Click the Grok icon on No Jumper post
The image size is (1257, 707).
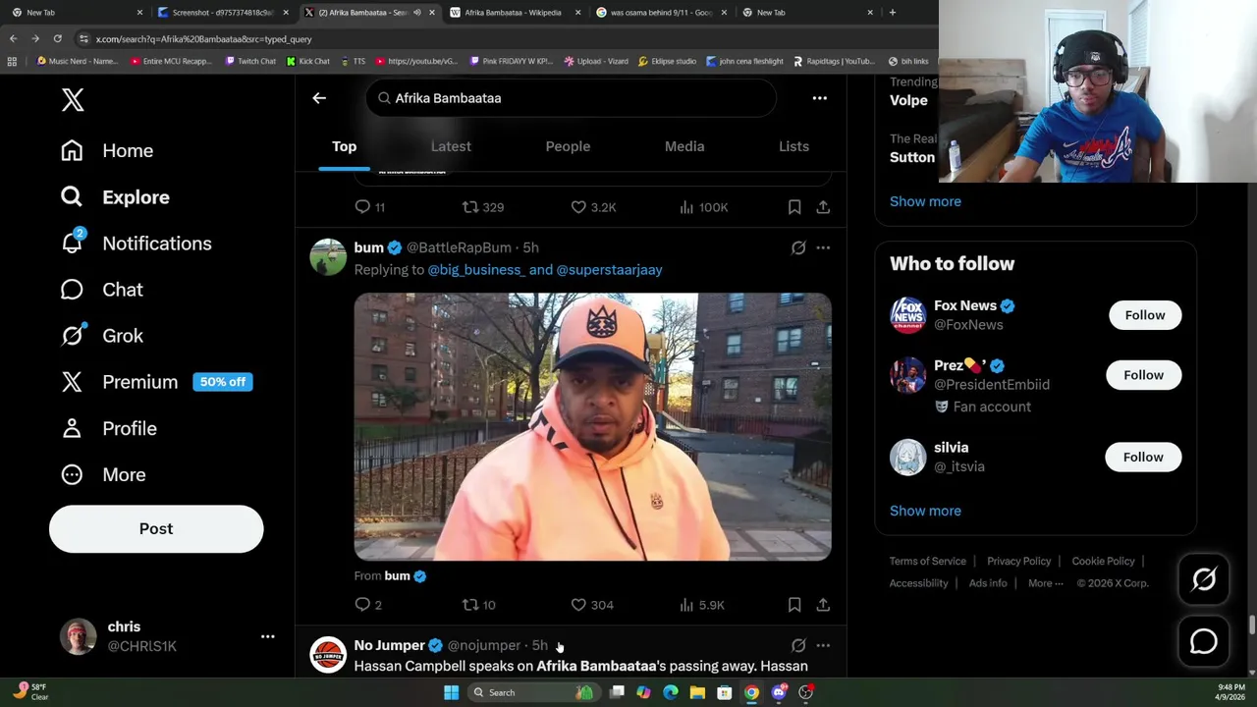click(798, 645)
